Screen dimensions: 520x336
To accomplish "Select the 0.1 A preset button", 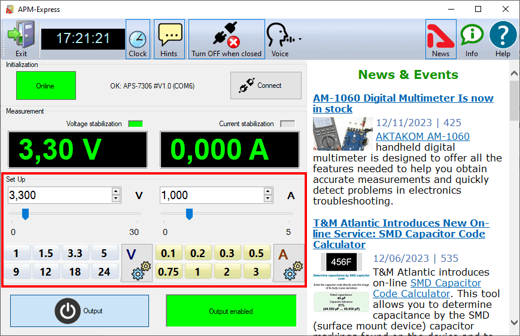I will (169, 253).
